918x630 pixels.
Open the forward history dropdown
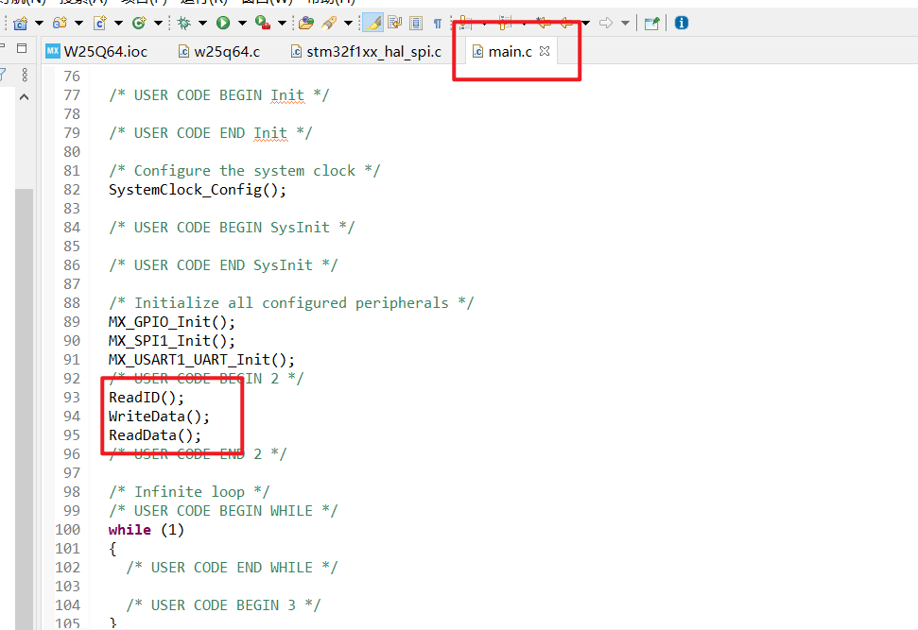pyautogui.click(x=625, y=24)
